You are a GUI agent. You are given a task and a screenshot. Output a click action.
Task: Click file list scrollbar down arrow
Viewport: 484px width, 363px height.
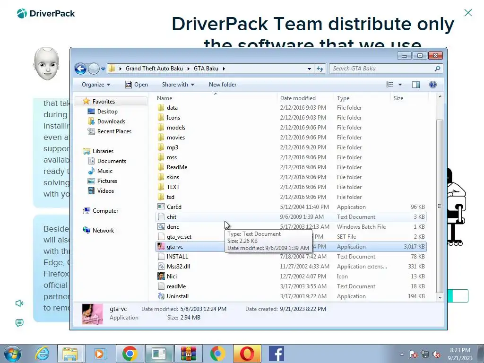coord(440,297)
